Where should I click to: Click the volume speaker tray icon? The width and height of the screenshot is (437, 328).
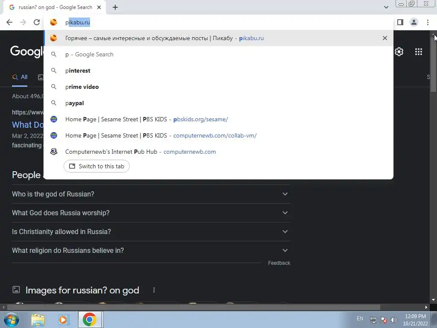pyautogui.click(x=394, y=320)
